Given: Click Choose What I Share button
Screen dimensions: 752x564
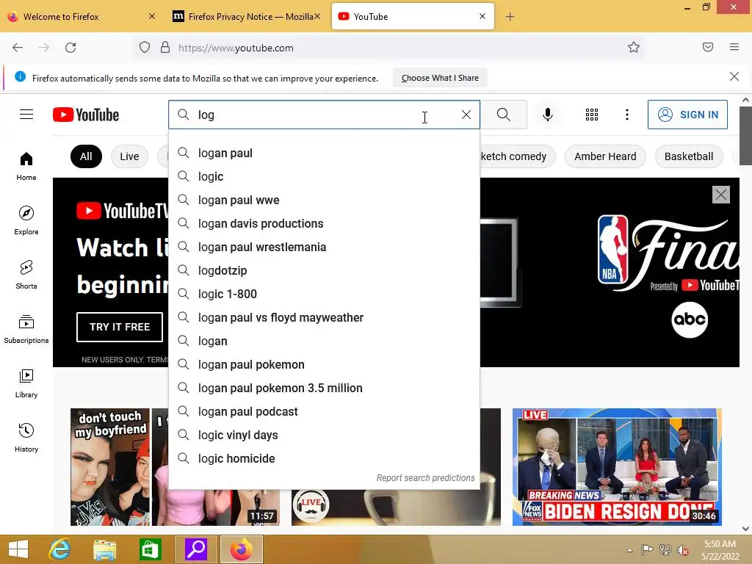Looking at the screenshot, I should tap(440, 78).
